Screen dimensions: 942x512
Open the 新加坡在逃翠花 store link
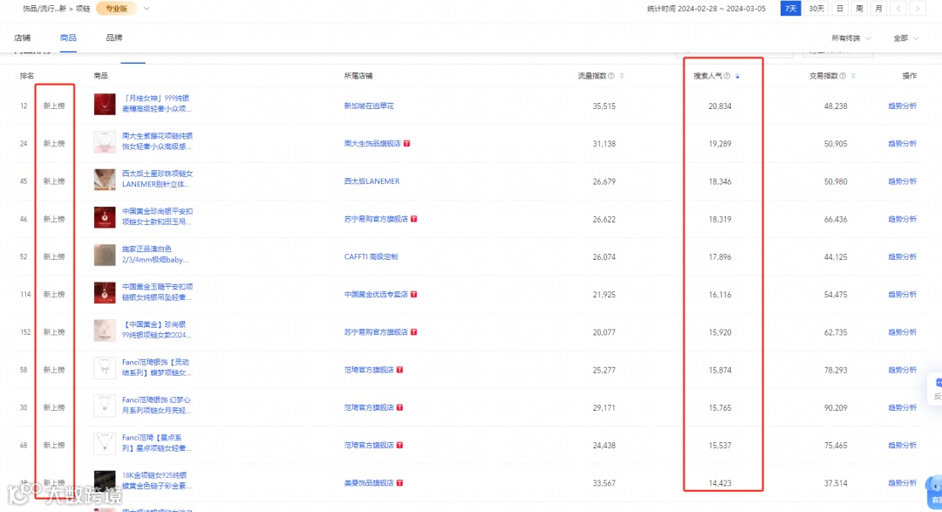[369, 106]
